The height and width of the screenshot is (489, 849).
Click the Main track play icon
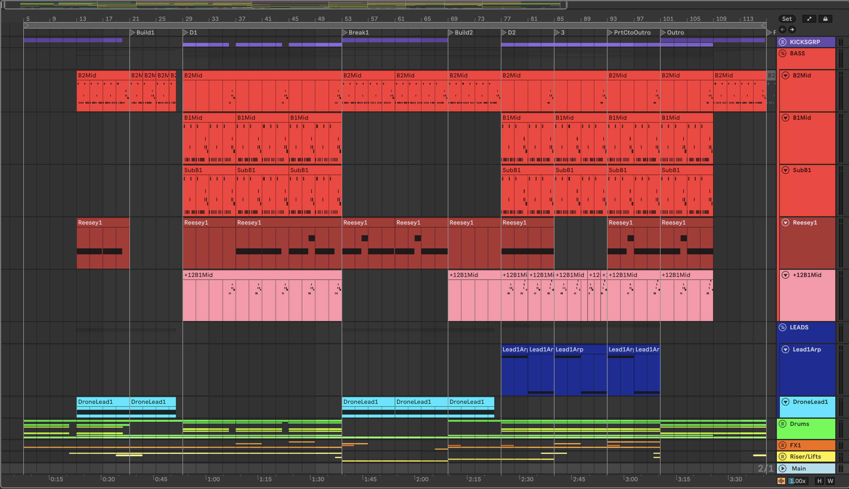pyautogui.click(x=783, y=468)
